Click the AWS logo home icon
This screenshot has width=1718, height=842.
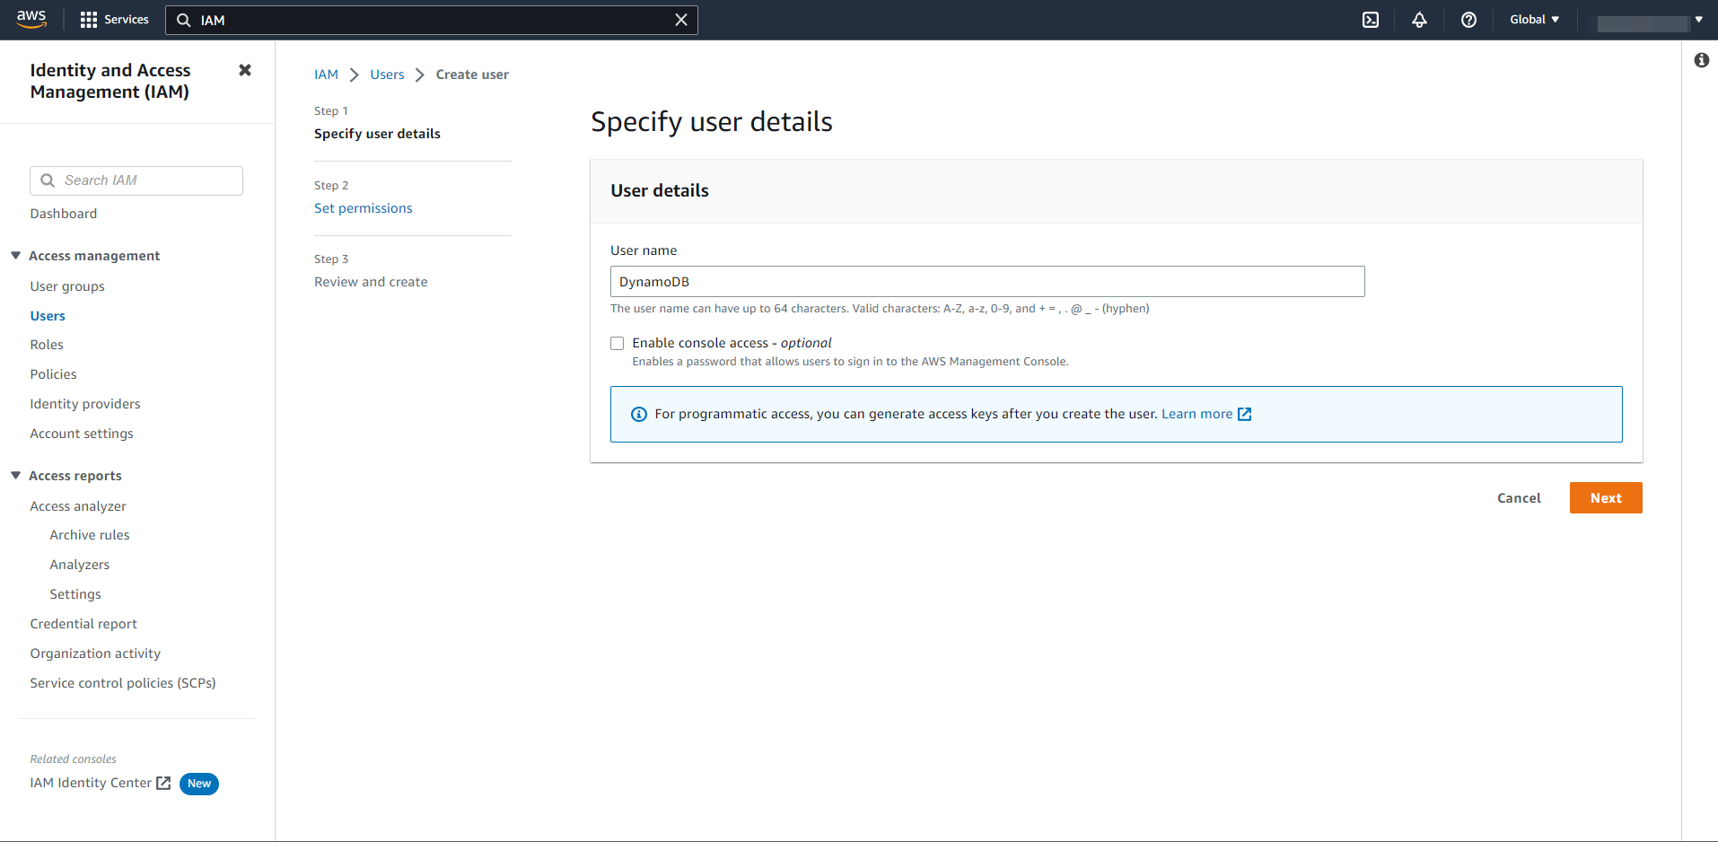click(31, 20)
